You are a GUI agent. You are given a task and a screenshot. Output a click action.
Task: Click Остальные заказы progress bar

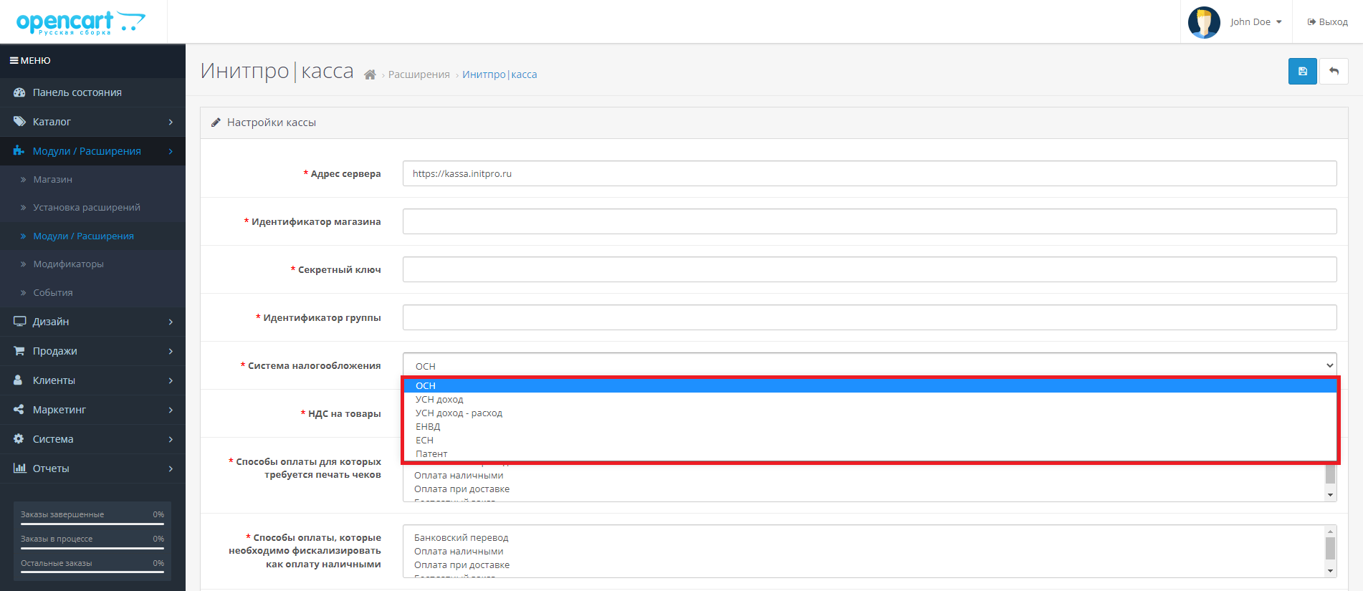click(92, 572)
